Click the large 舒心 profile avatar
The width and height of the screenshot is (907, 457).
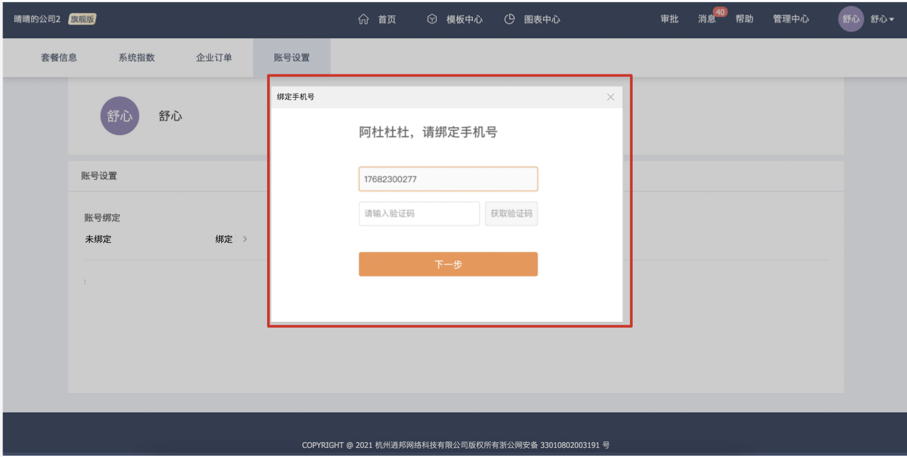point(120,116)
